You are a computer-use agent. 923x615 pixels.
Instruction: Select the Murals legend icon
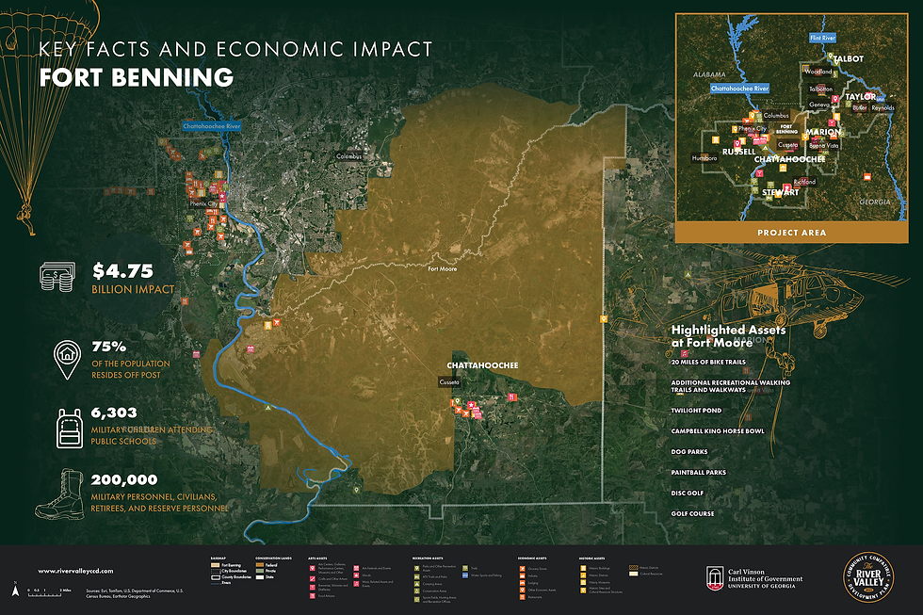tap(357, 574)
